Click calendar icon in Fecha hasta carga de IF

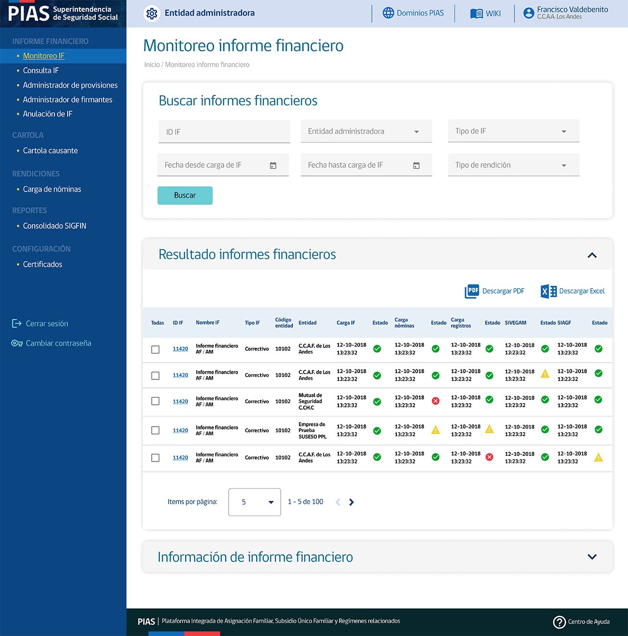[x=417, y=166]
